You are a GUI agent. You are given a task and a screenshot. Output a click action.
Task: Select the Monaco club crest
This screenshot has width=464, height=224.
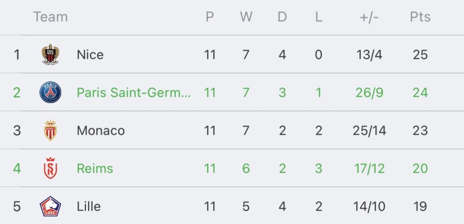[50, 130]
